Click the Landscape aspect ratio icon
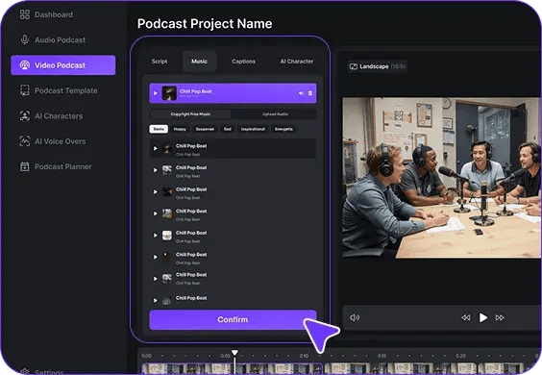542x375 pixels. 354,66
